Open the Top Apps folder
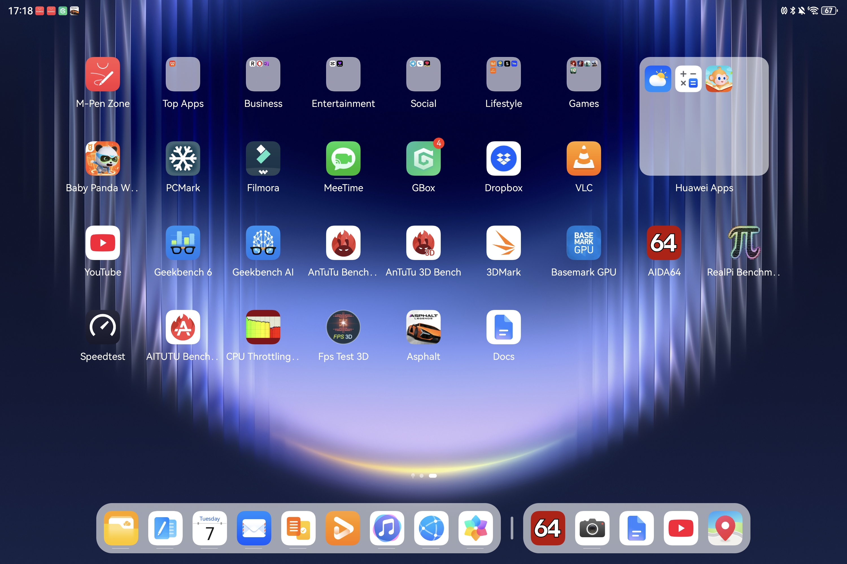The image size is (847, 564). click(x=183, y=74)
